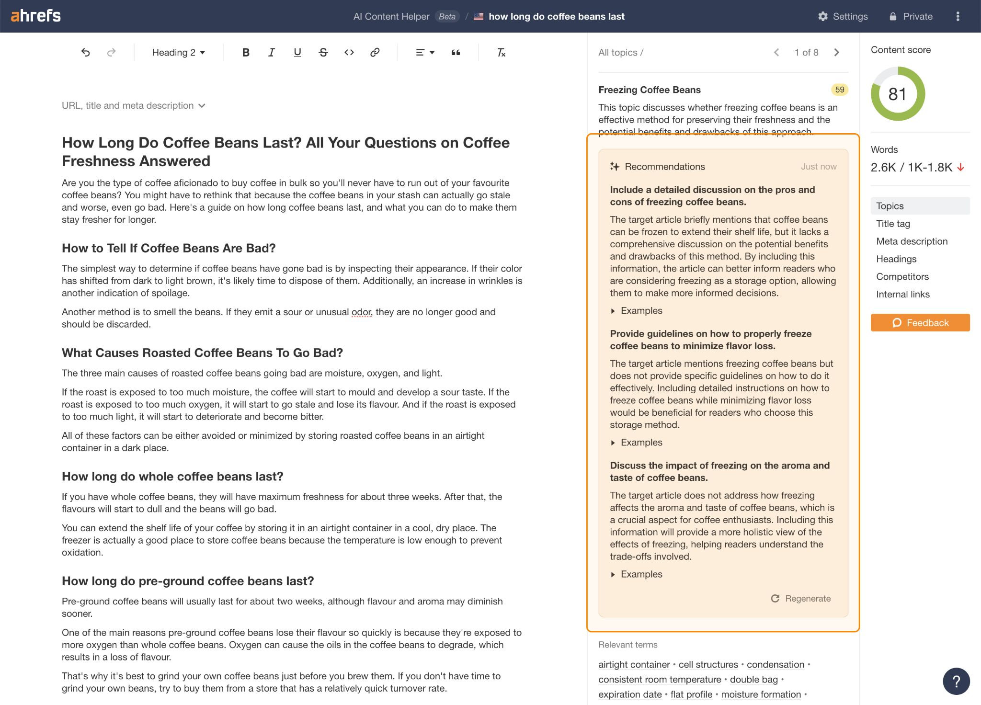Undo the last edit

coord(86,52)
